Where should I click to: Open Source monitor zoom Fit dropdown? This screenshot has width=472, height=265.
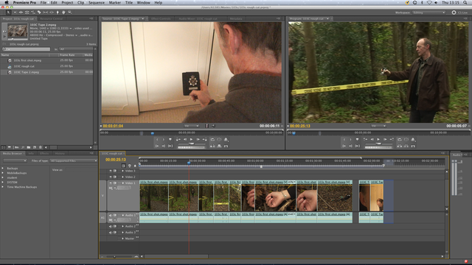[191, 126]
